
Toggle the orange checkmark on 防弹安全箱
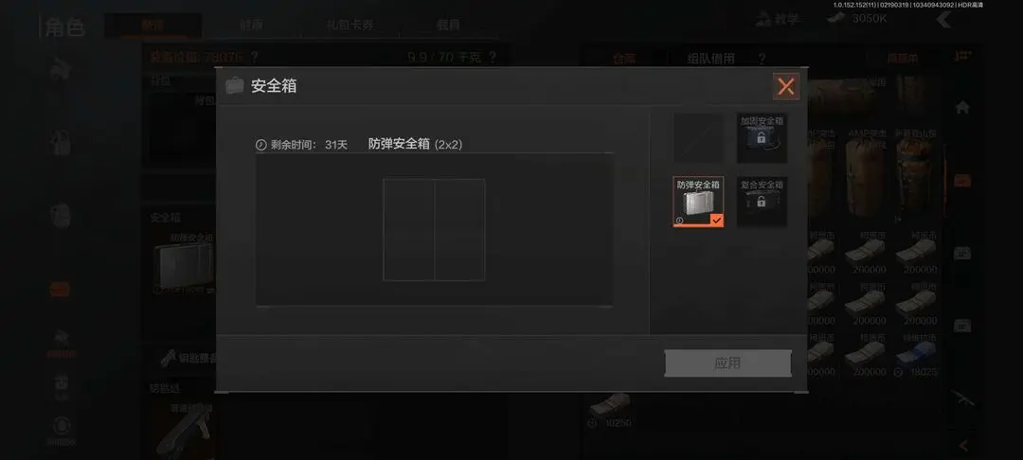click(716, 221)
